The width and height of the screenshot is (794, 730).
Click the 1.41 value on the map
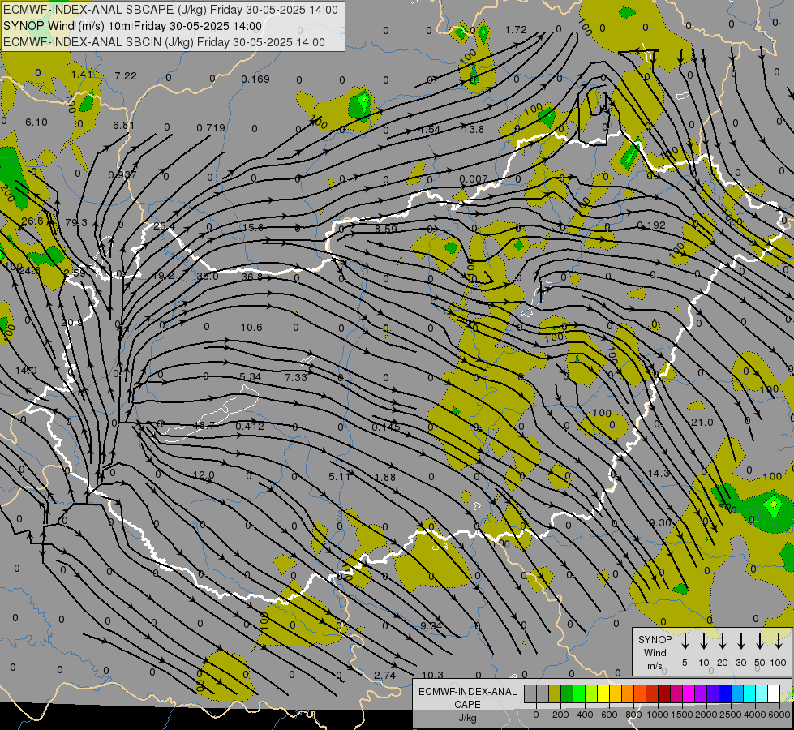pos(82,75)
